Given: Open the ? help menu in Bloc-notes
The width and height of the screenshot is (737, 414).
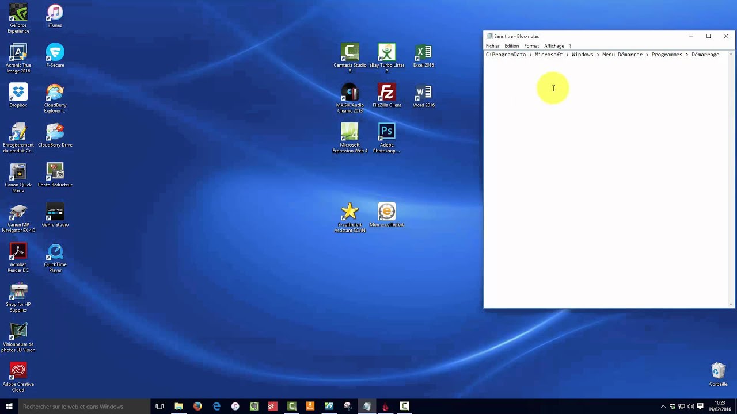Looking at the screenshot, I should 570,46.
